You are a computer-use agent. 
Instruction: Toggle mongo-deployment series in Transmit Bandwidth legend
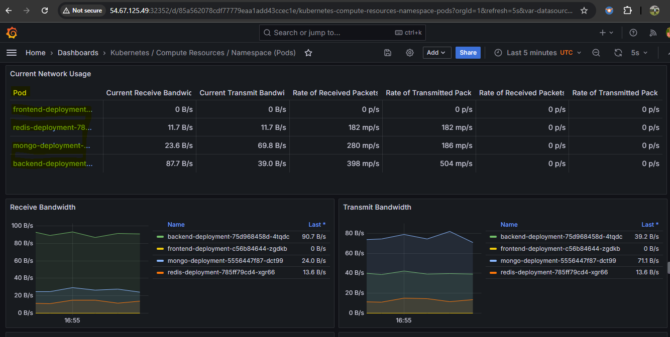[x=558, y=261]
